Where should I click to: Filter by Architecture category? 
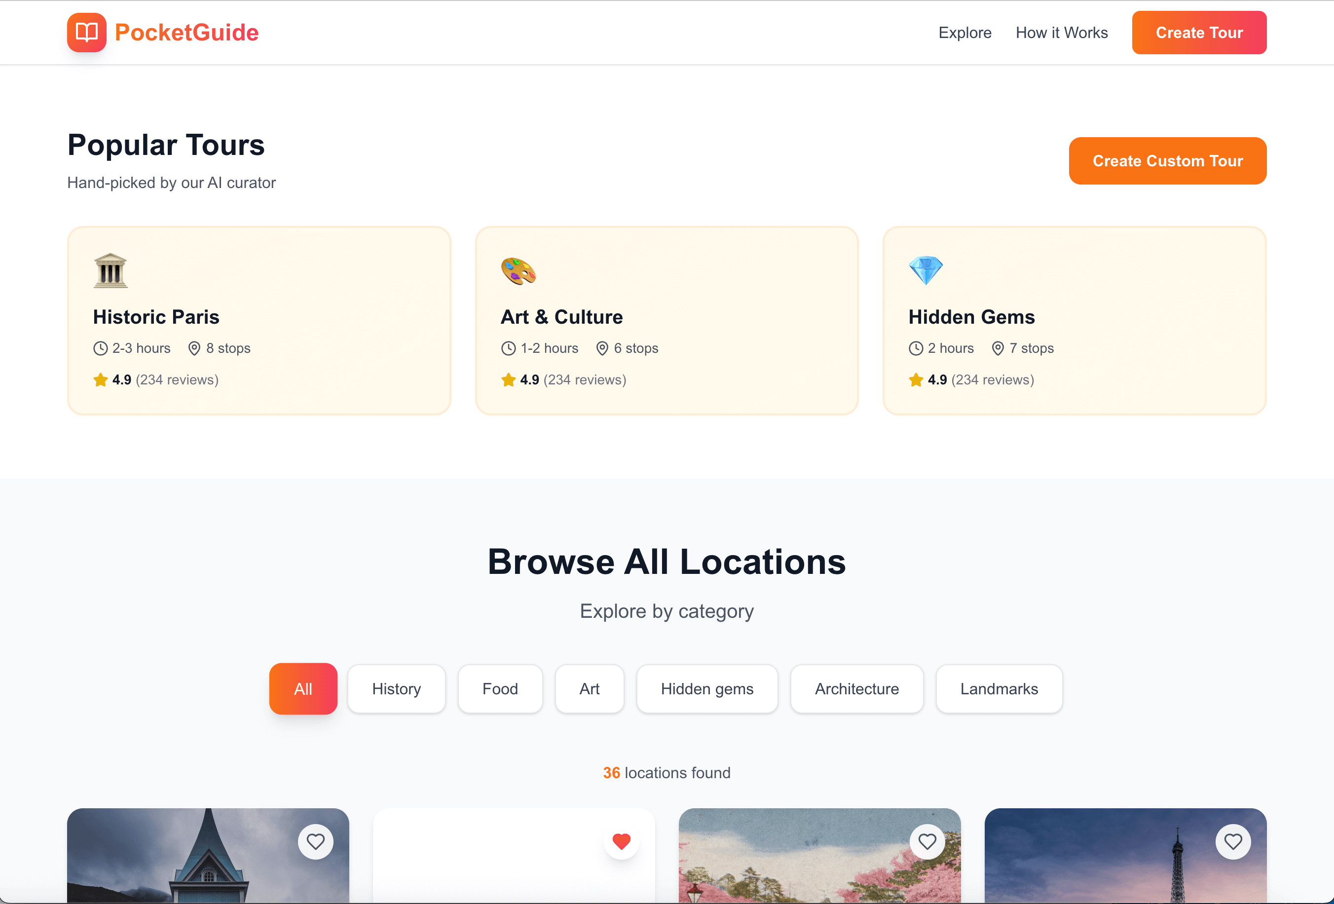point(856,689)
